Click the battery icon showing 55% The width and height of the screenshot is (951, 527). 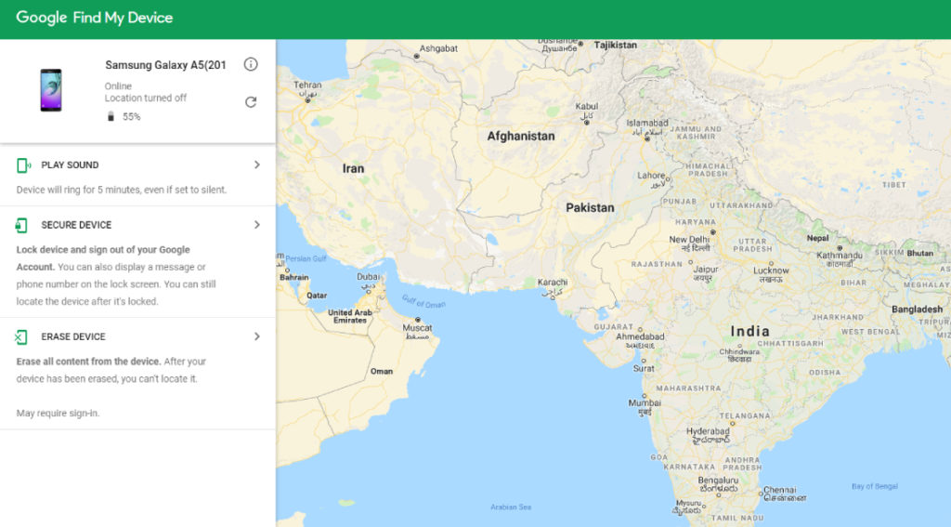click(111, 116)
